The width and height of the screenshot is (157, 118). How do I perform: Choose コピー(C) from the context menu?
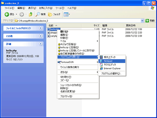click(x=78, y=80)
